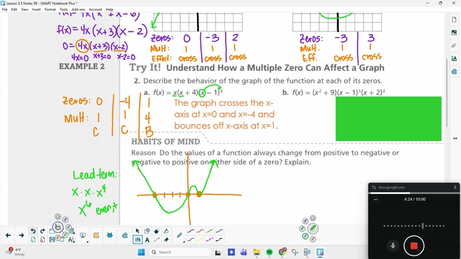
Task: Go to the previous page with the back arrow
Action: coord(8,235)
